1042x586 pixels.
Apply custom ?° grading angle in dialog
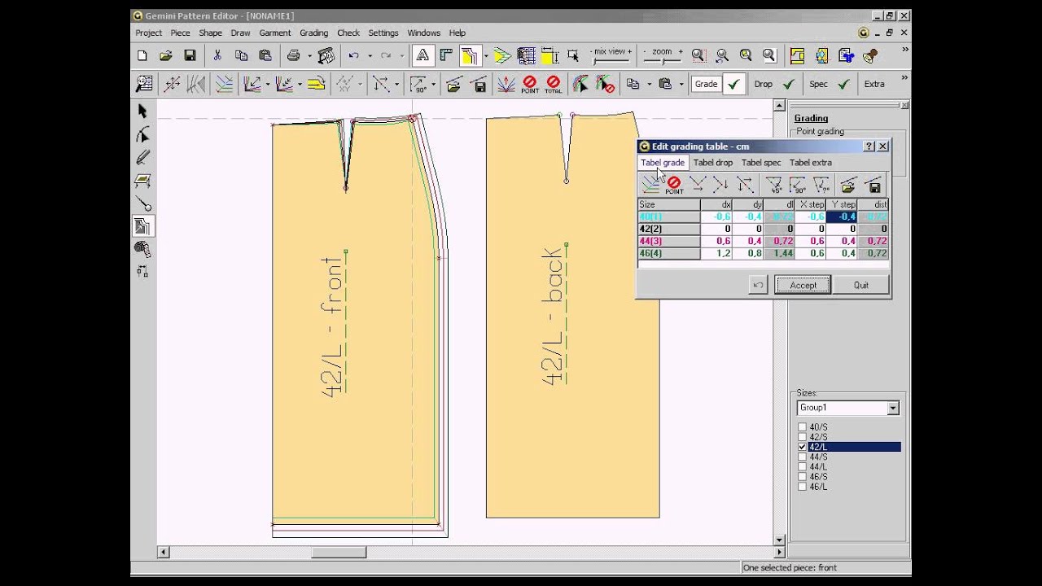tap(821, 186)
